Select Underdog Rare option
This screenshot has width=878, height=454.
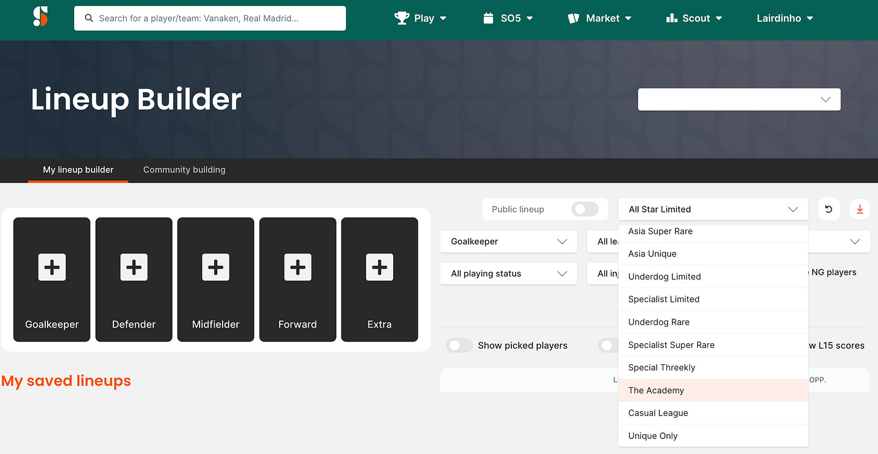pos(713,322)
